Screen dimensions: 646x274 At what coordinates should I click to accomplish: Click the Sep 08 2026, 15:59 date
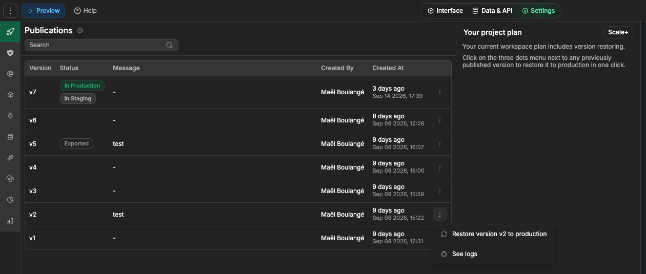tap(398, 195)
